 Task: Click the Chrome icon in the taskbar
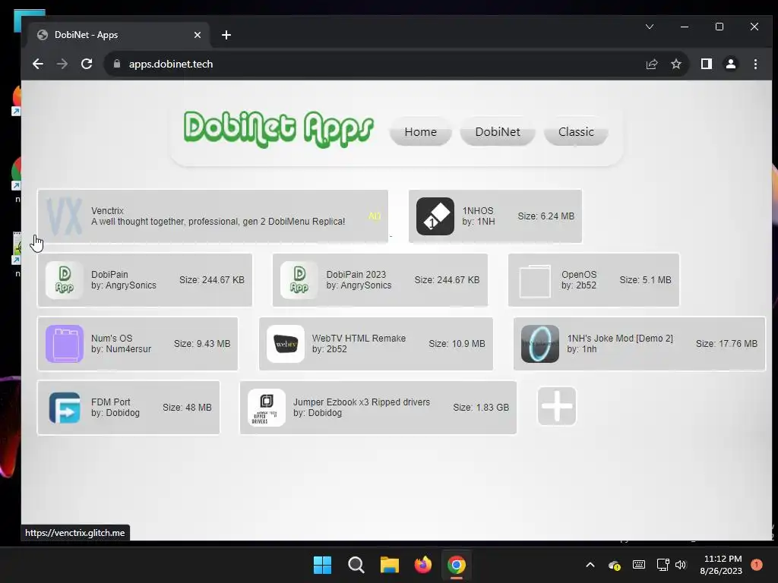pyautogui.click(x=457, y=565)
